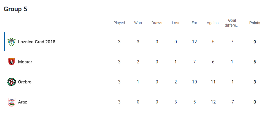Open the Mostar team link

point(25,62)
